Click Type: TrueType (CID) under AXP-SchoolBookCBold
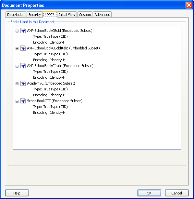The width and height of the screenshot is (194, 199). coord(50,36)
